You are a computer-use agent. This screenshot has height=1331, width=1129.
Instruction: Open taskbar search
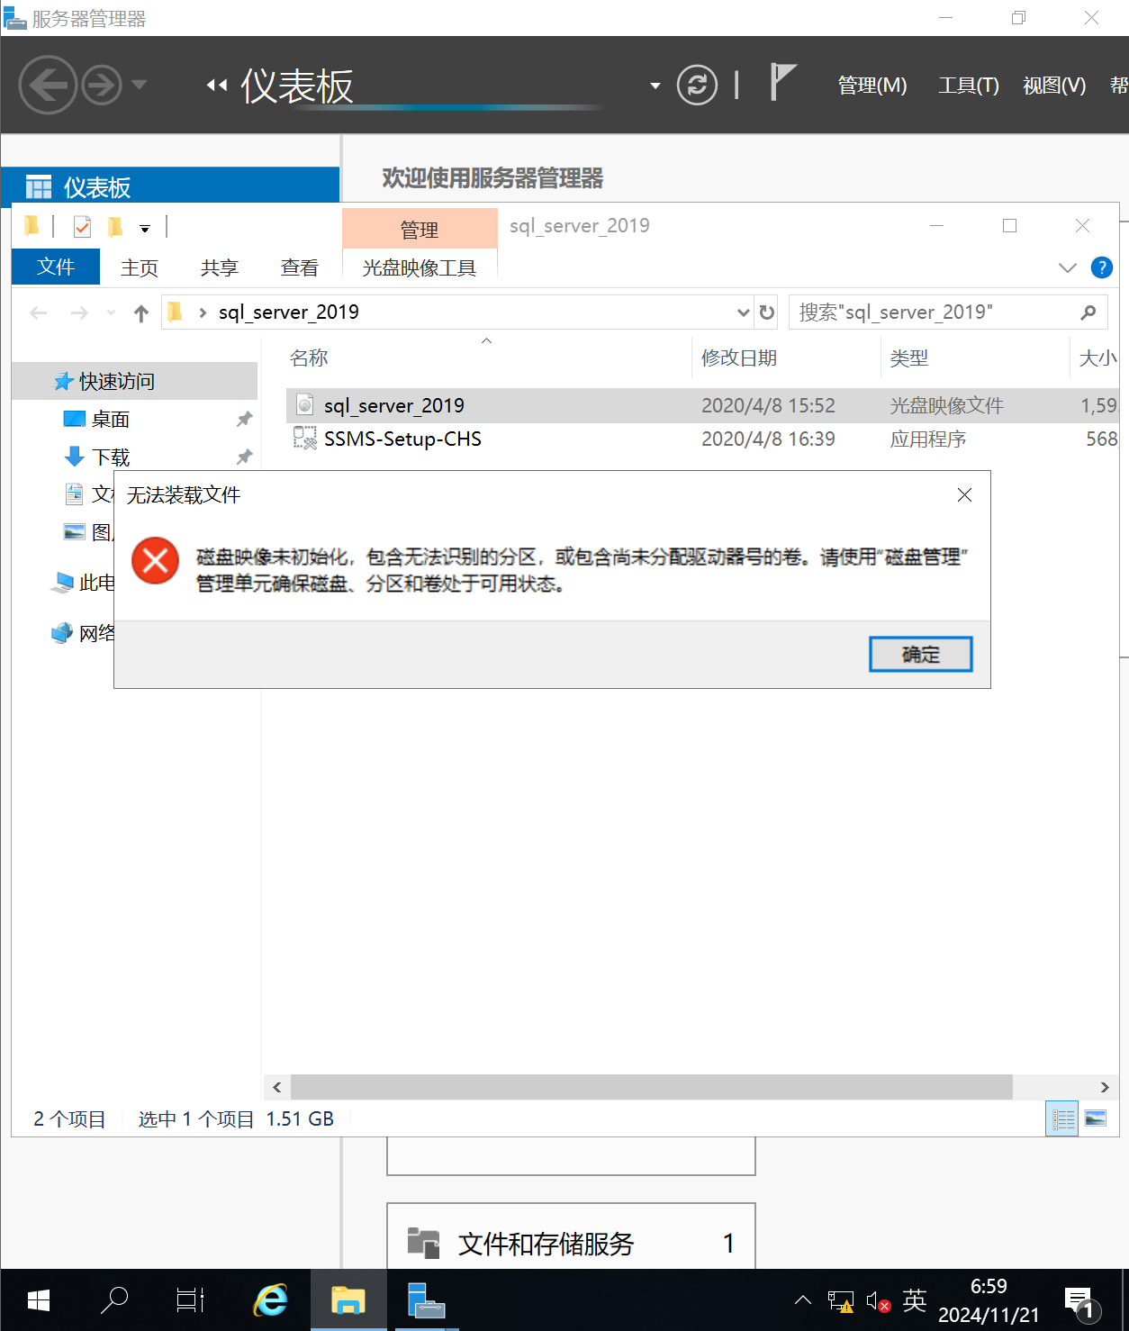[114, 1300]
